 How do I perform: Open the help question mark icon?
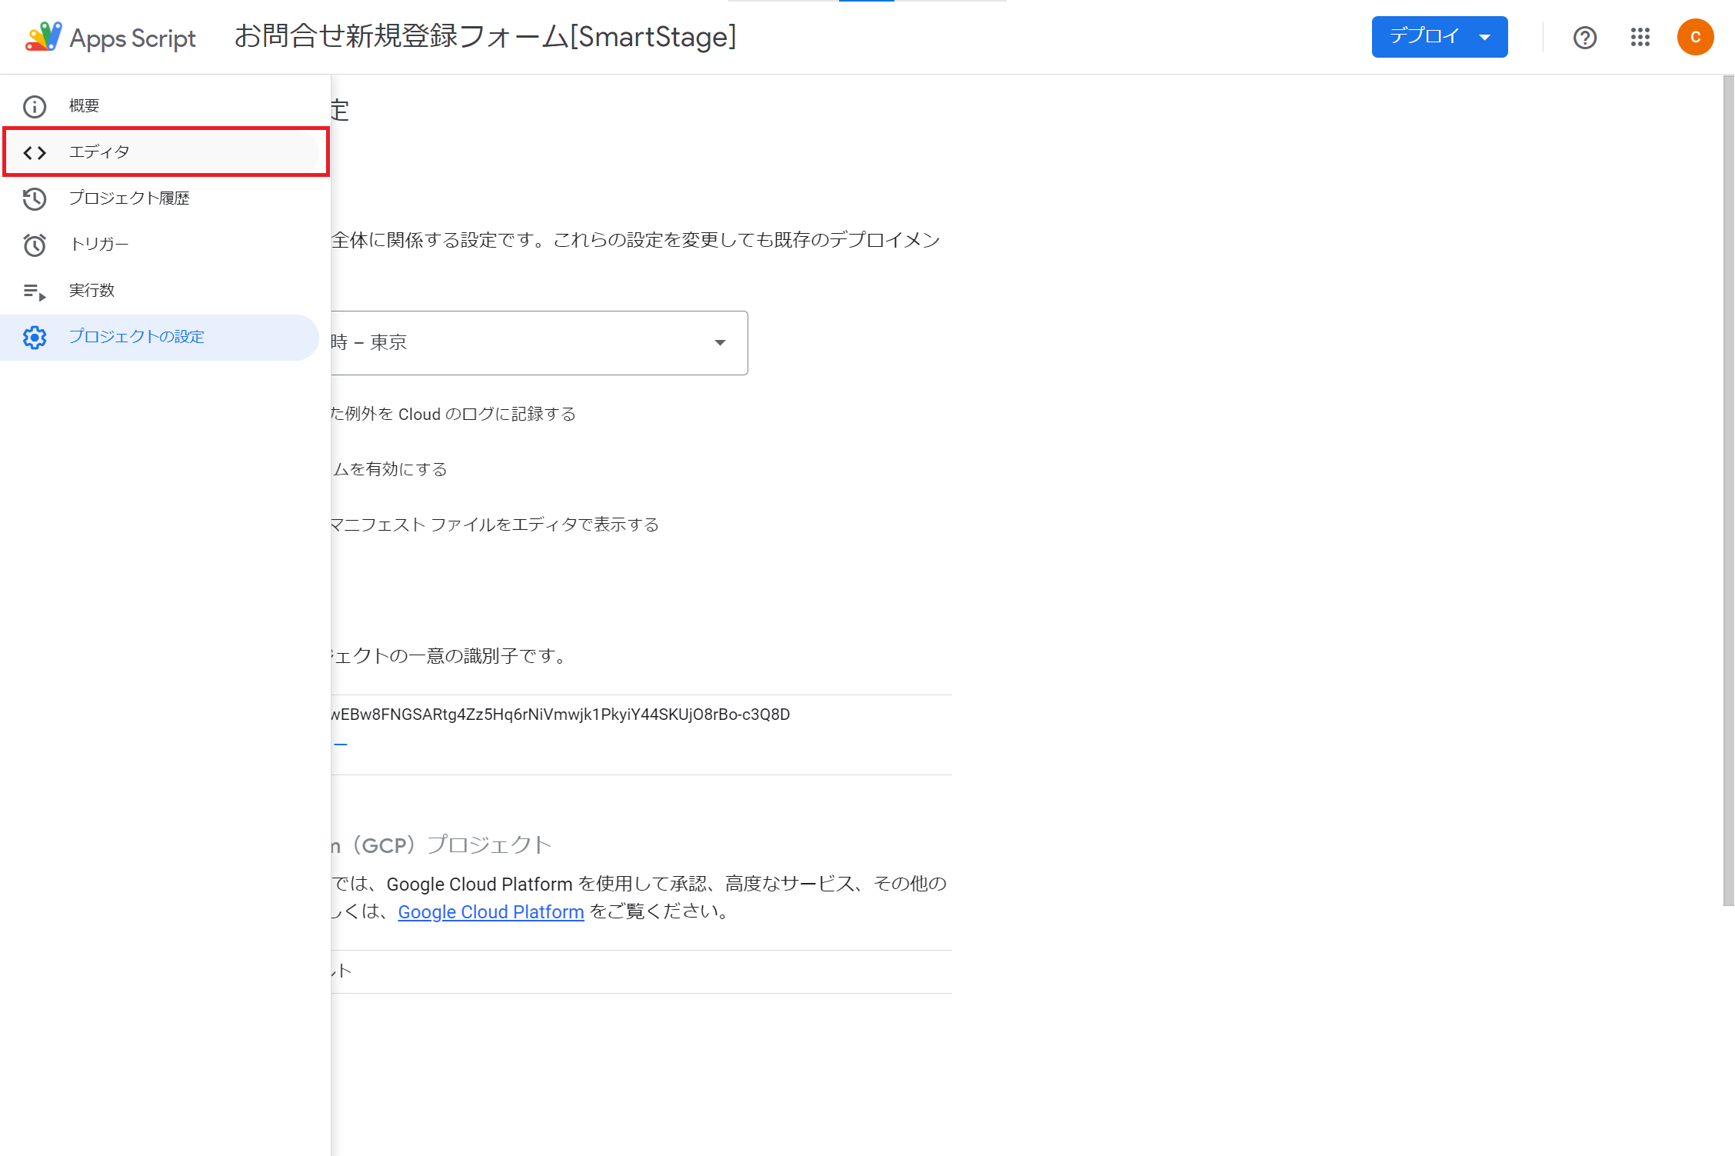pos(1585,37)
